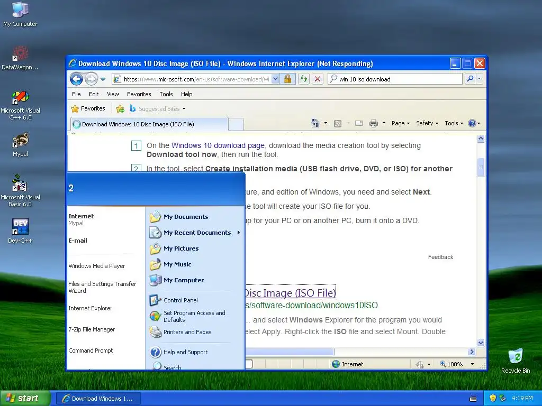Click the vertical scrollbar up arrow

click(481, 139)
